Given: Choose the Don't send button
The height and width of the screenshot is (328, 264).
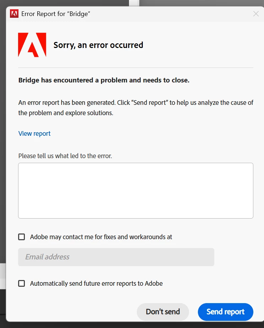Looking at the screenshot, I should pos(163,312).
